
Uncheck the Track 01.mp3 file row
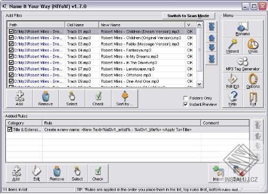(11, 32)
